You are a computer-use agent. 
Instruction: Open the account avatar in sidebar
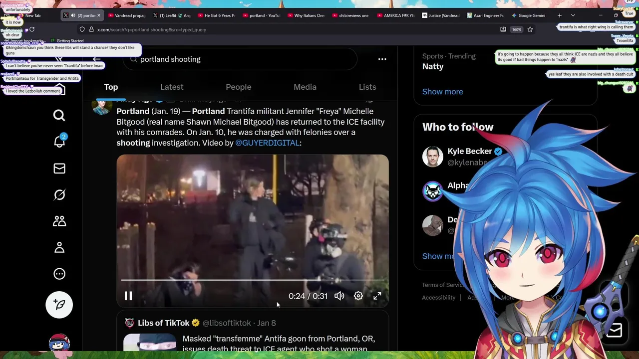point(59,343)
